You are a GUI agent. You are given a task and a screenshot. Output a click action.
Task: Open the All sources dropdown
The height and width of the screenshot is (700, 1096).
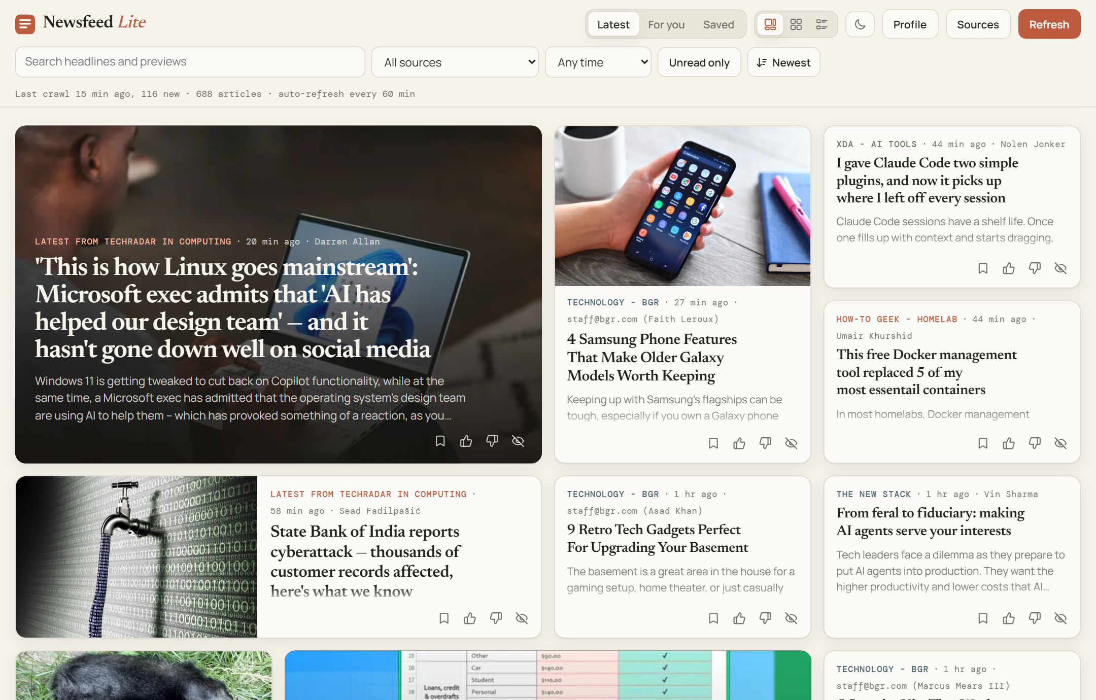(455, 62)
